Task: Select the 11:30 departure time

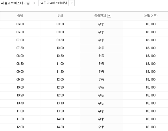Action: (x=20, y=119)
